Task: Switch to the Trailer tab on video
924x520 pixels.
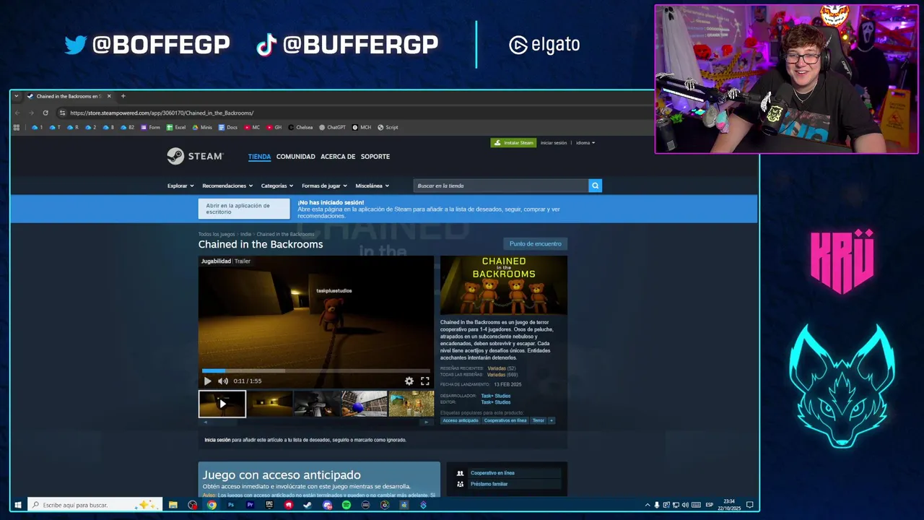Action: click(242, 261)
